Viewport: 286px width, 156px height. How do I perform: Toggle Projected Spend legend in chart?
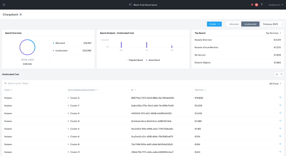pyautogui.click(x=136, y=60)
